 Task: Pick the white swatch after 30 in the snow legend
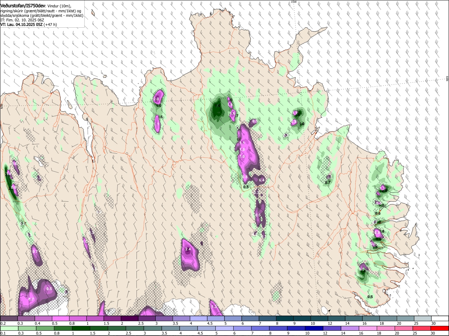[440, 318]
